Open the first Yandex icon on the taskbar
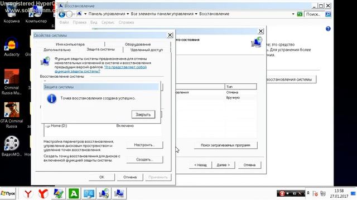 tap(28, 194)
